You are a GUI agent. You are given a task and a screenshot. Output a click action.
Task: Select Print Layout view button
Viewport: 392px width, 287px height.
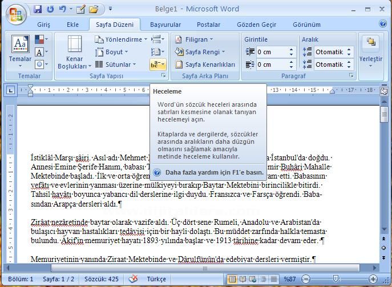click(232, 279)
